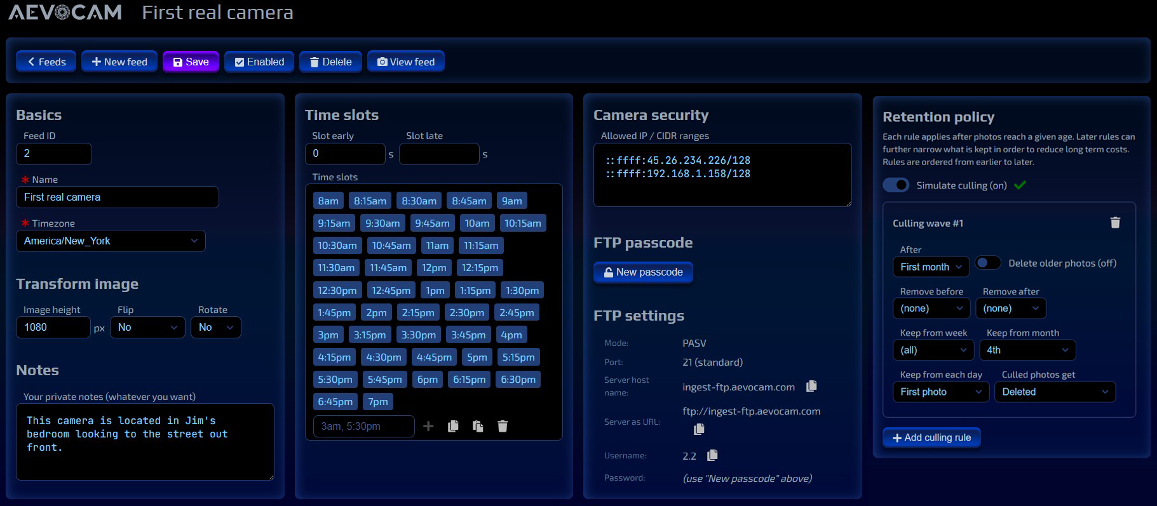Open the Keep from month dropdown
This screenshot has height=506, width=1157.
1027,350
